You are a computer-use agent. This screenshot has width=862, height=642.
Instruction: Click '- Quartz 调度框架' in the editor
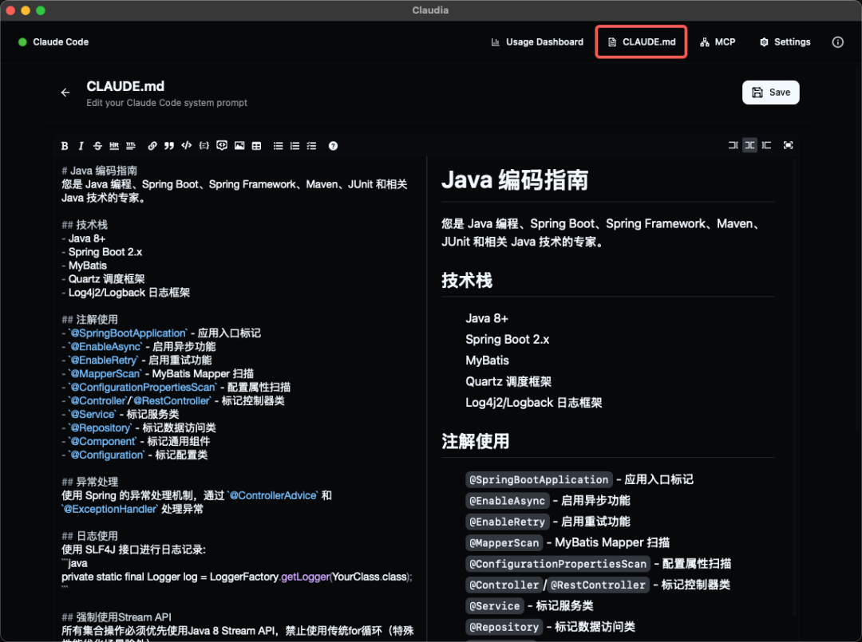(x=103, y=279)
